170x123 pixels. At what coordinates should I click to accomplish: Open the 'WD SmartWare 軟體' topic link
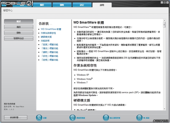51,29
